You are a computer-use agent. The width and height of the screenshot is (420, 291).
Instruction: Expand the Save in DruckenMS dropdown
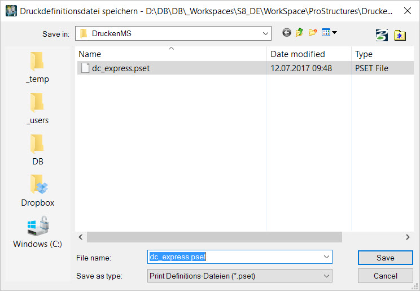click(265, 33)
